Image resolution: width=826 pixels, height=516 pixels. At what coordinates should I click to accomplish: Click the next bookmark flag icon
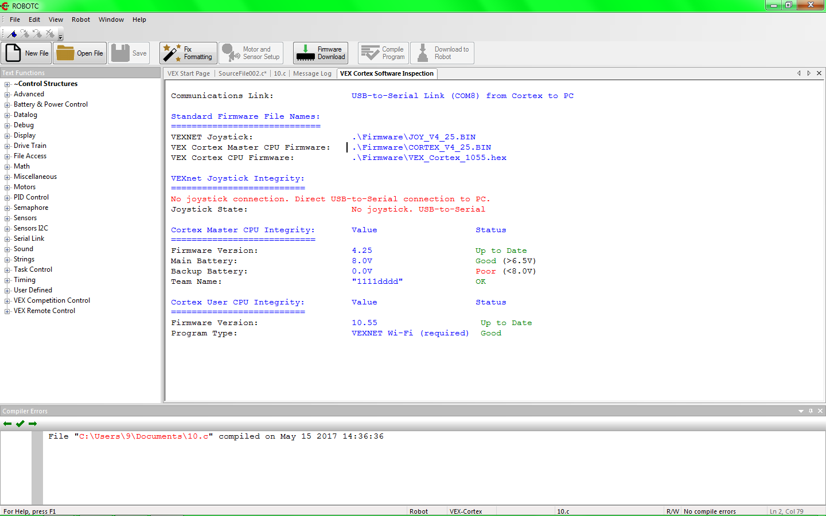click(x=25, y=34)
